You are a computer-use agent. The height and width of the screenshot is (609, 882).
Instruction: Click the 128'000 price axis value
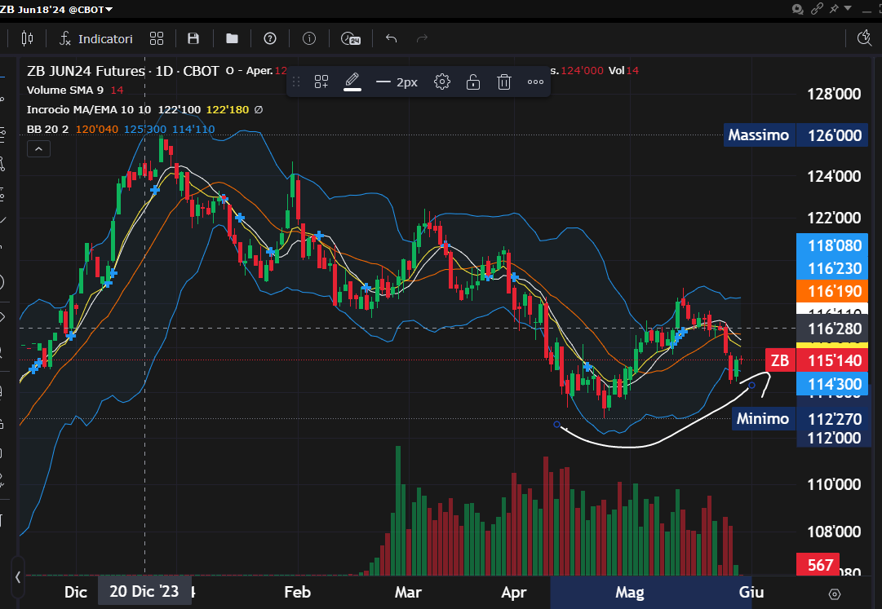coord(834,94)
